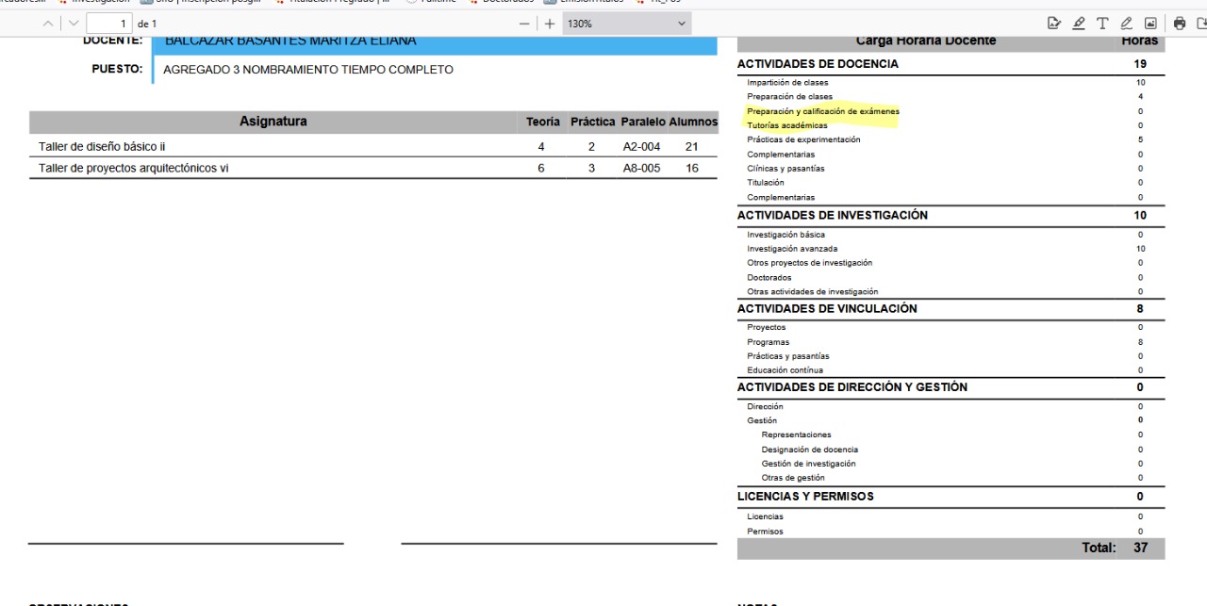Select the add signature tool

(1054, 24)
